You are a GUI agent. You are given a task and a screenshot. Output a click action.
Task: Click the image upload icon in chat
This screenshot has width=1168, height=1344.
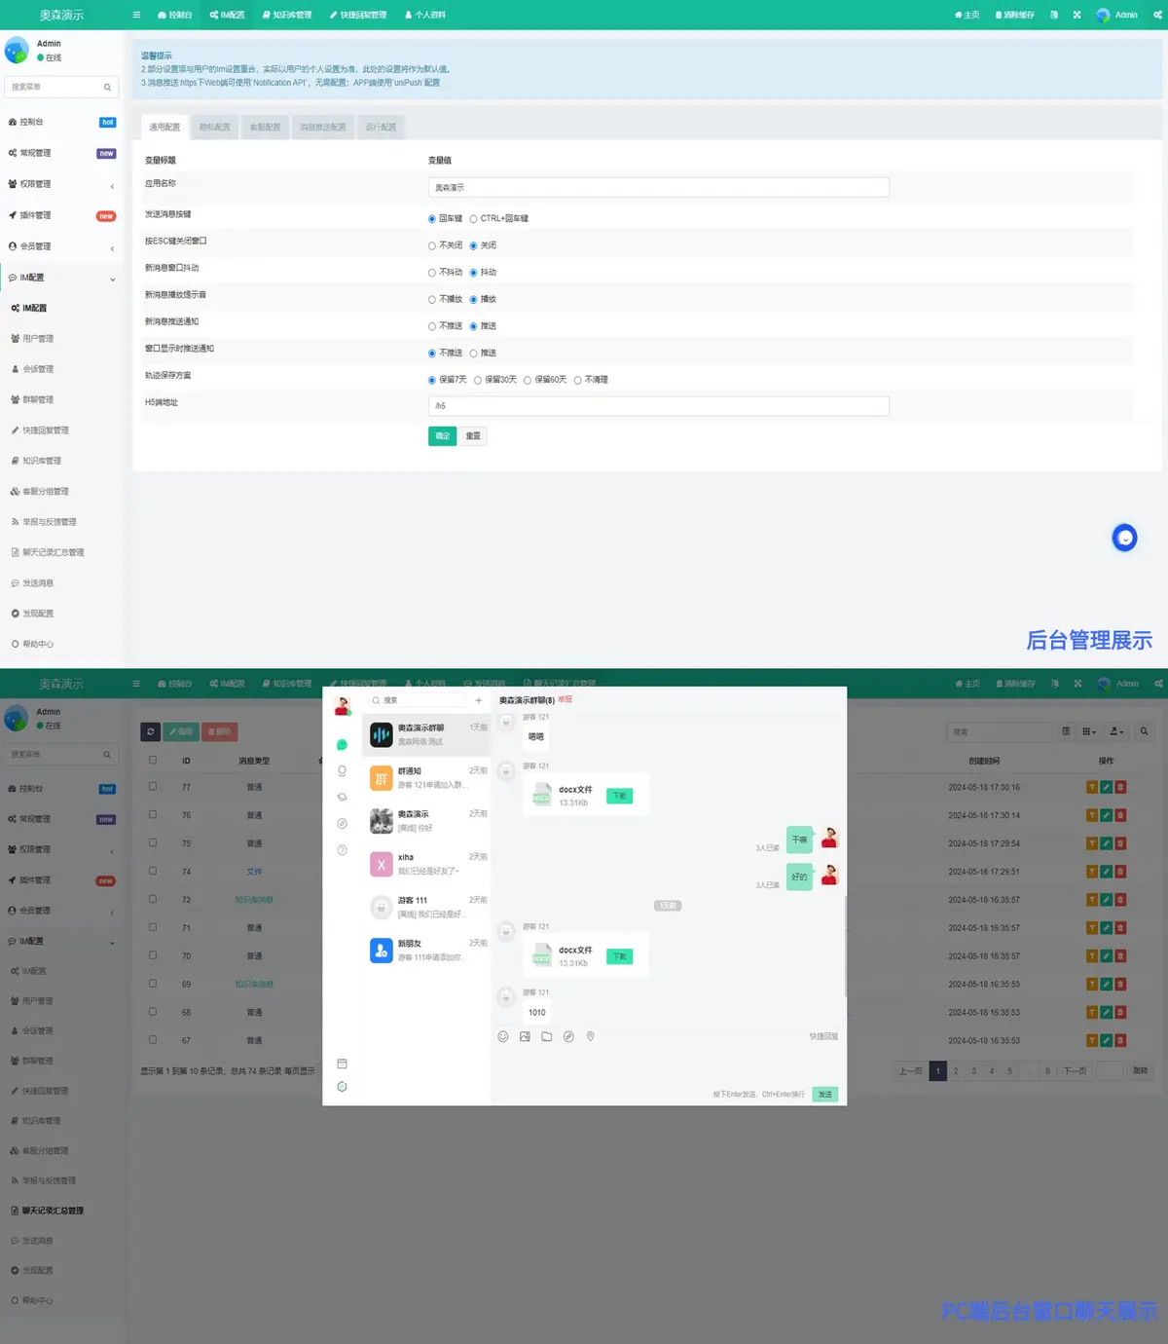(x=525, y=1036)
